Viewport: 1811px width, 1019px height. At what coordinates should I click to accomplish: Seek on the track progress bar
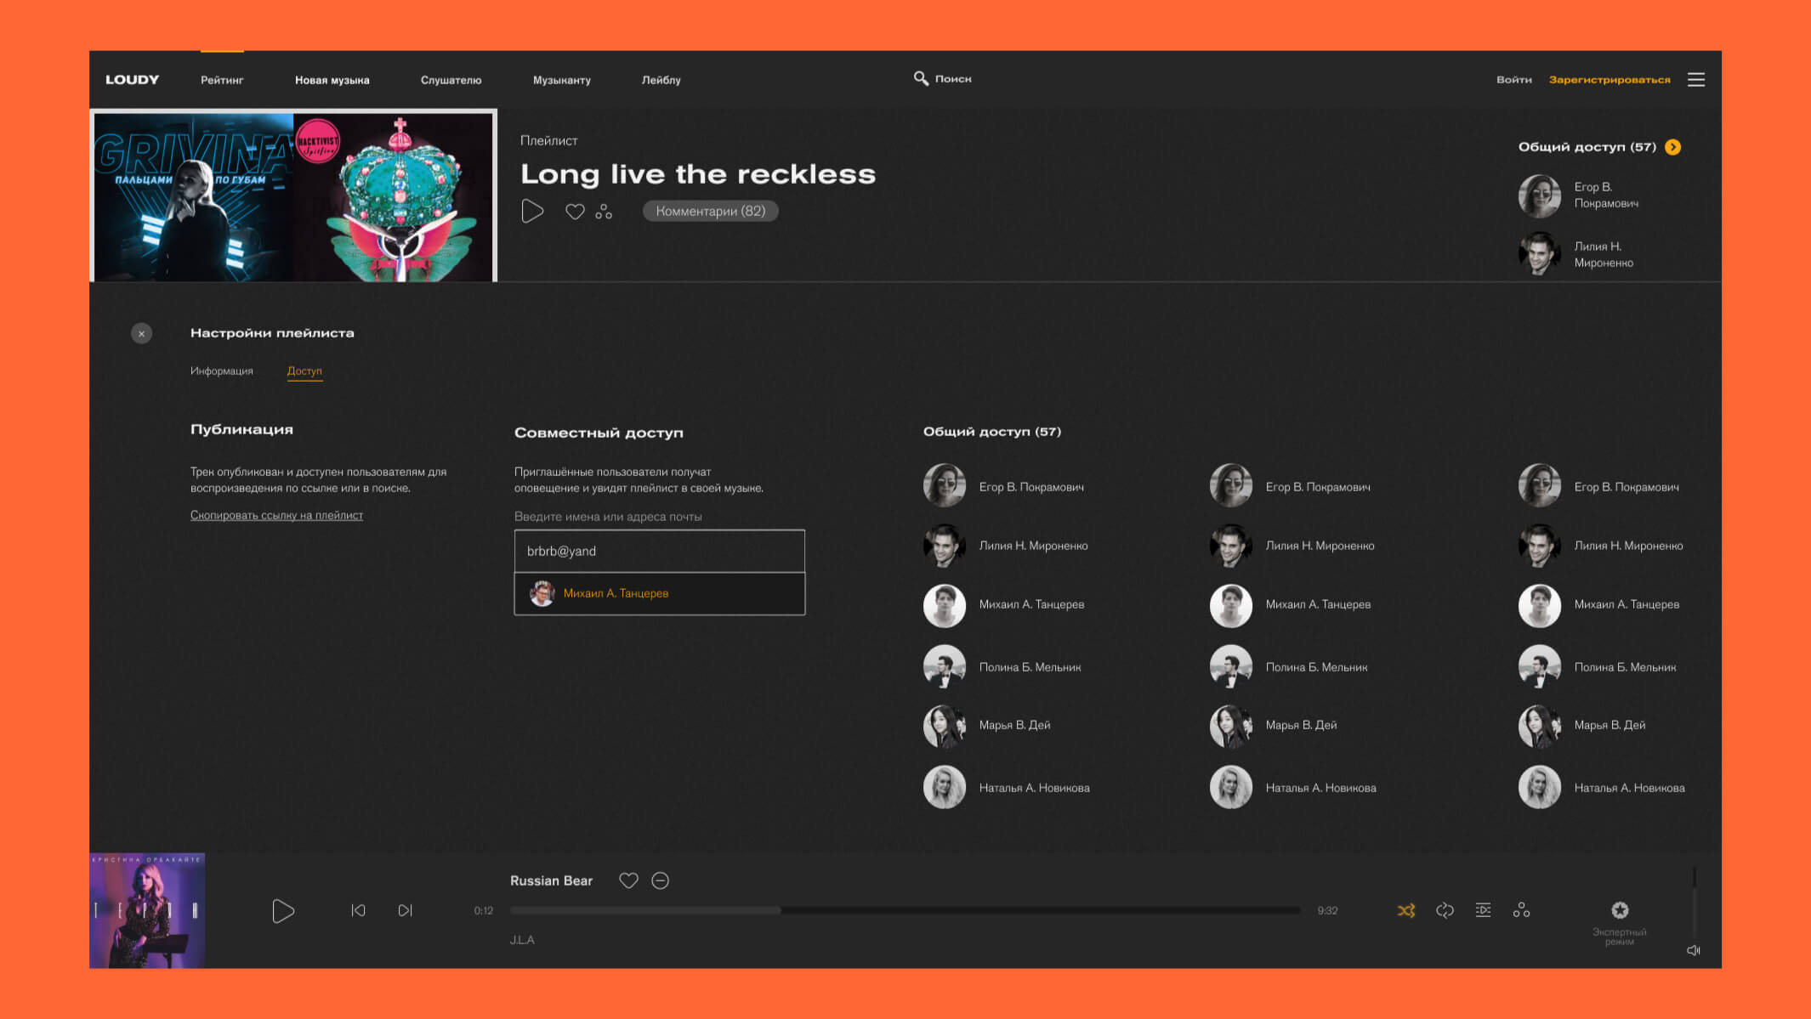point(905,910)
